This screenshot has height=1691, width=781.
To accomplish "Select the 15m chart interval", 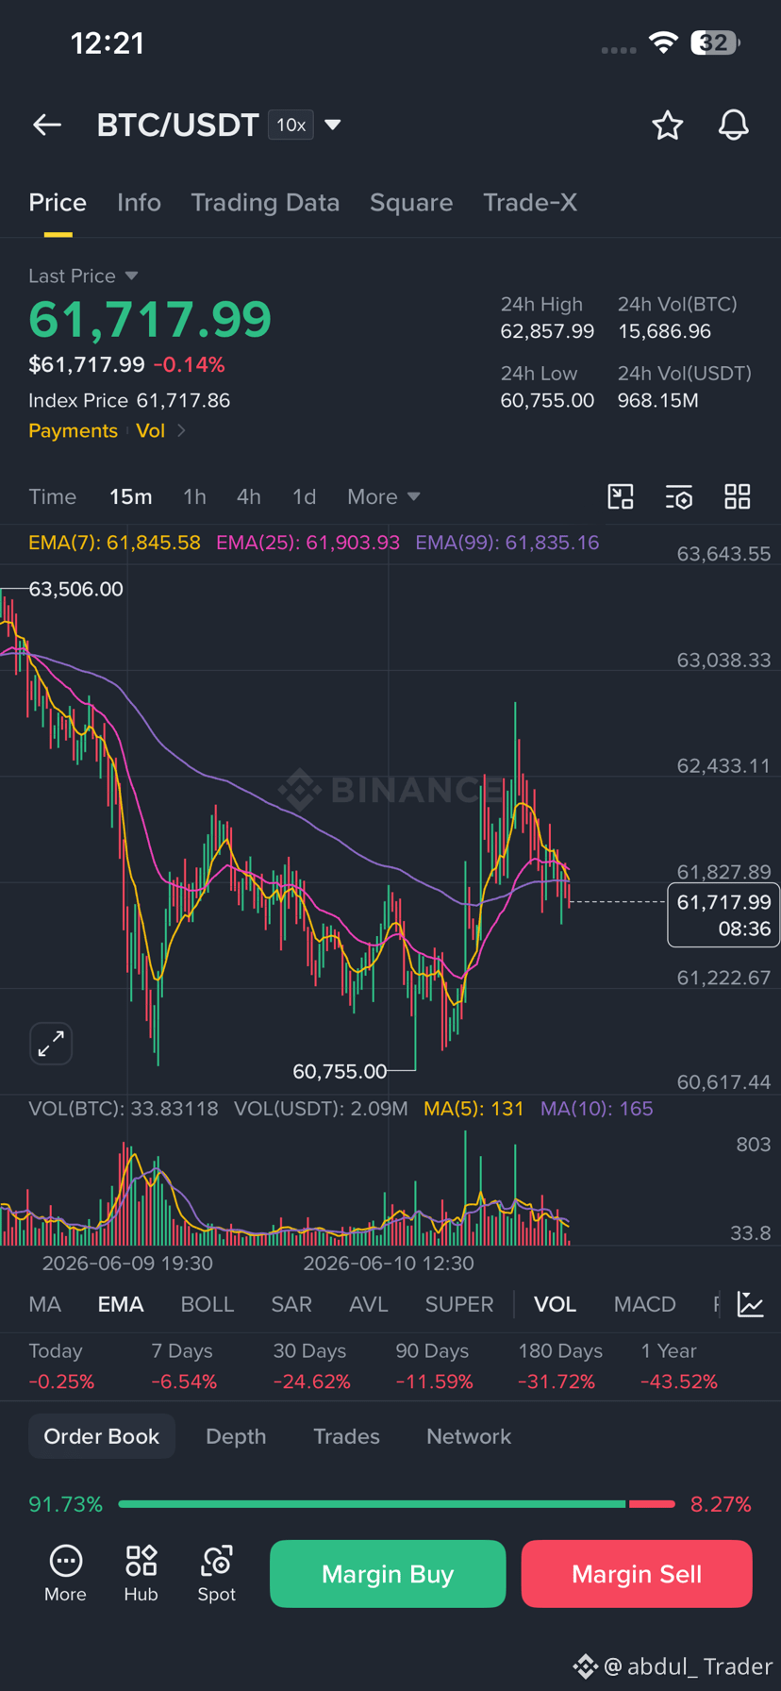I will coord(130,496).
